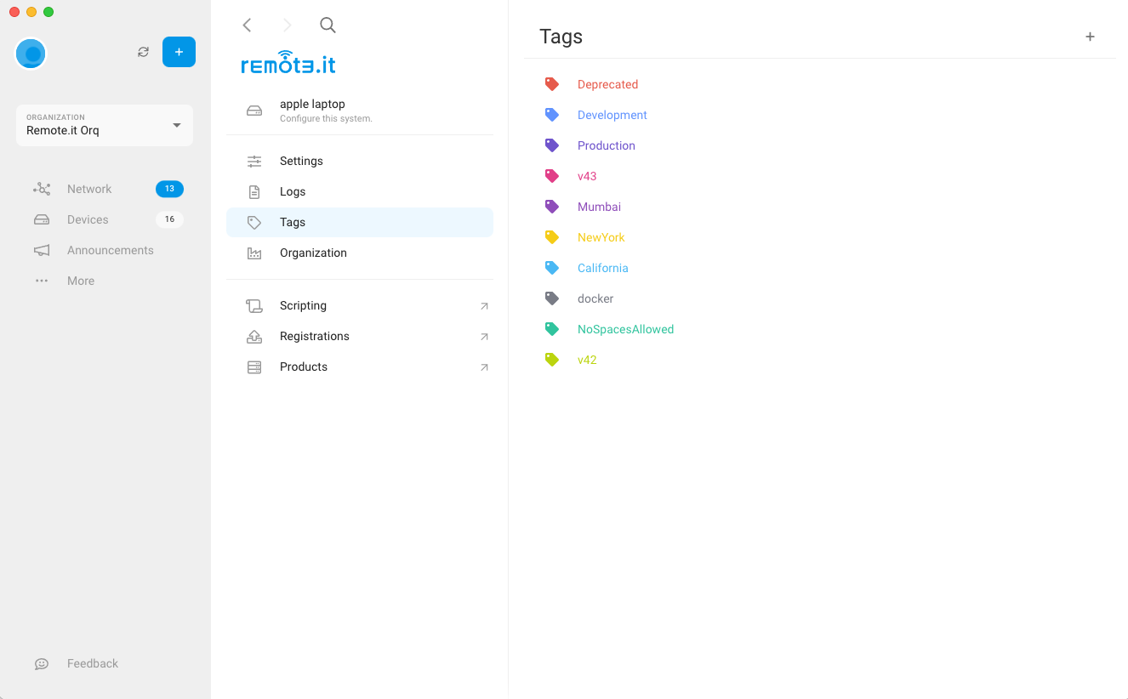
Task: Click the More ellipsis icon
Action: 42,281
